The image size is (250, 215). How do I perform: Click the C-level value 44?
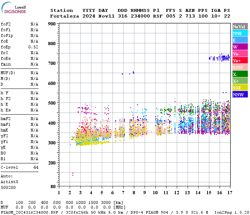[x=36, y=167]
